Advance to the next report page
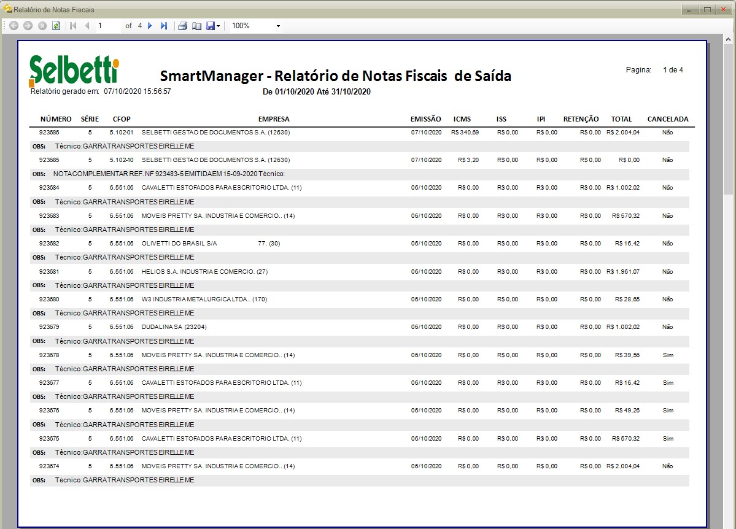The image size is (736, 529). point(150,26)
